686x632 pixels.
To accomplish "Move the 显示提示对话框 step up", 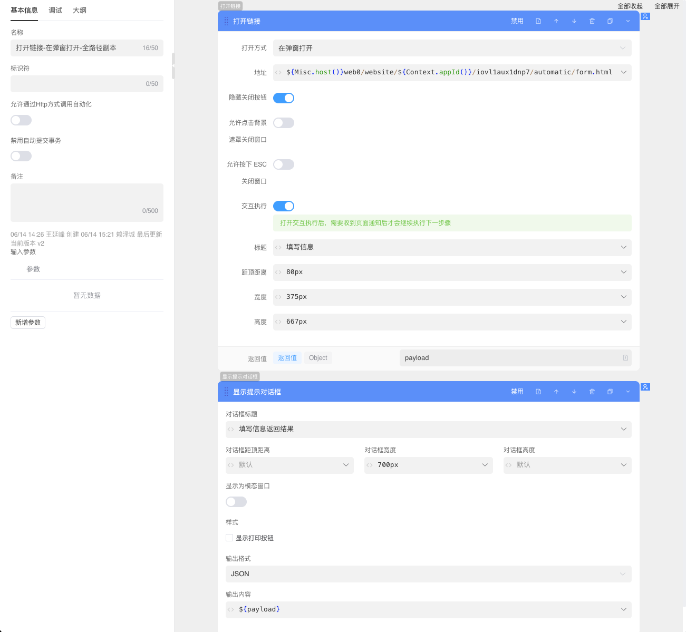I will pyautogui.click(x=556, y=392).
